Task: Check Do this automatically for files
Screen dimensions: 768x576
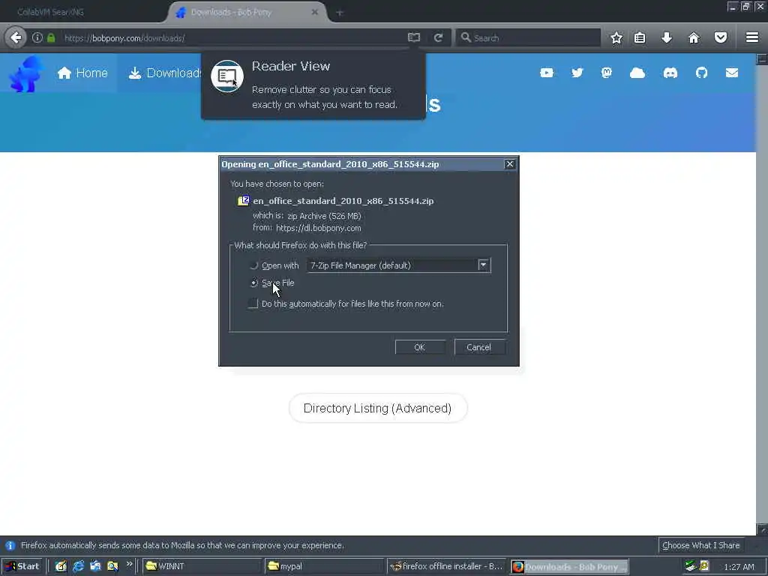Action: tap(253, 304)
